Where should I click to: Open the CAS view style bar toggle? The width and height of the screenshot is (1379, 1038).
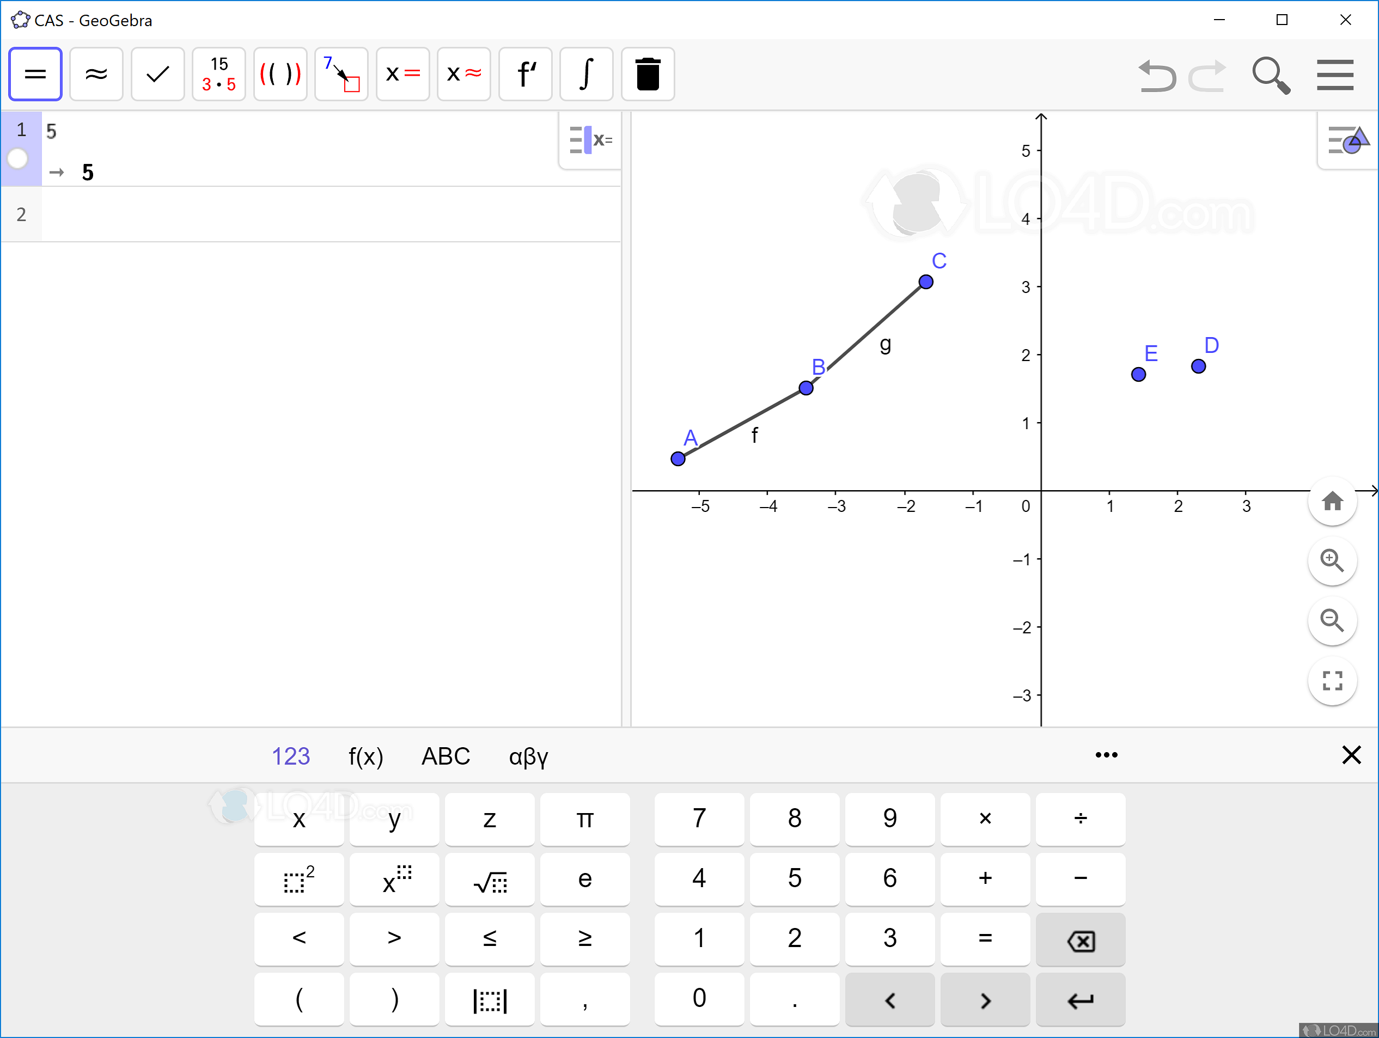click(590, 139)
